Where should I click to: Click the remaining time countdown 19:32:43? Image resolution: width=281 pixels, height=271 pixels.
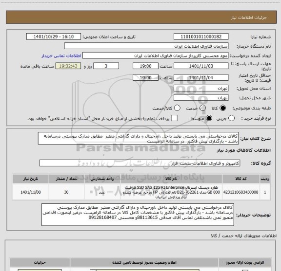(x=68, y=66)
